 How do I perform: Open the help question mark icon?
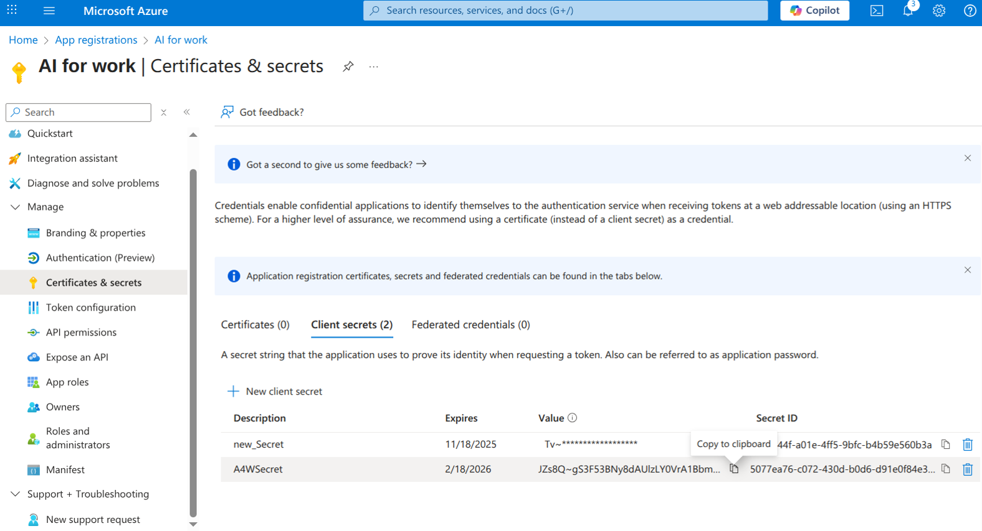[970, 11]
